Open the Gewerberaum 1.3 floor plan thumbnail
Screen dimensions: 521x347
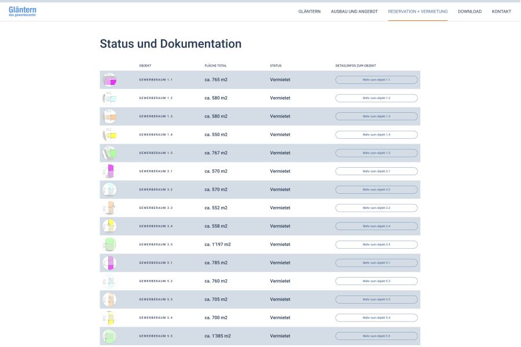tap(109, 116)
